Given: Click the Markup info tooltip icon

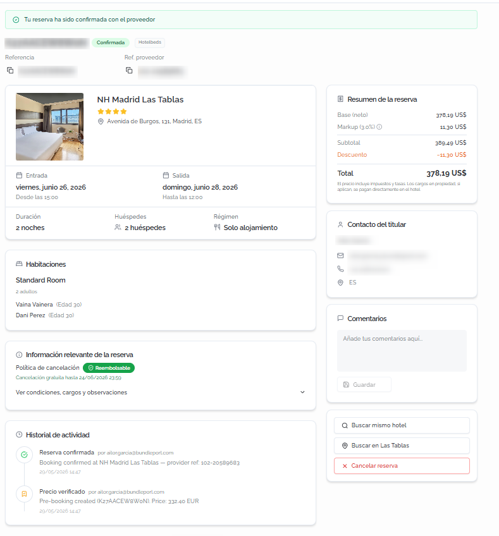Looking at the screenshot, I should pos(379,127).
